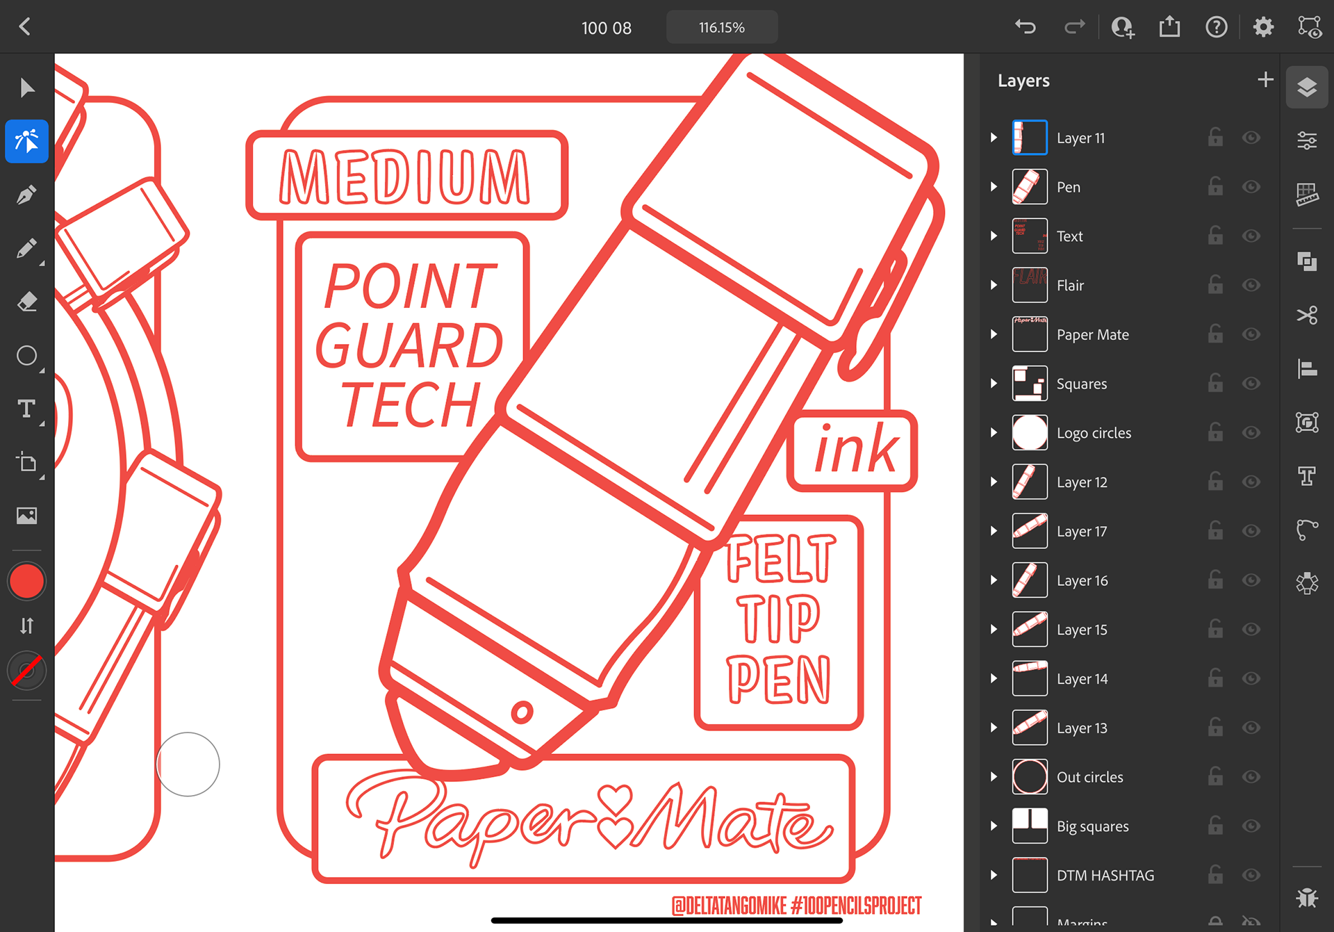The height and width of the screenshot is (932, 1334).
Task: Open the Artboard tool
Action: (x=26, y=462)
